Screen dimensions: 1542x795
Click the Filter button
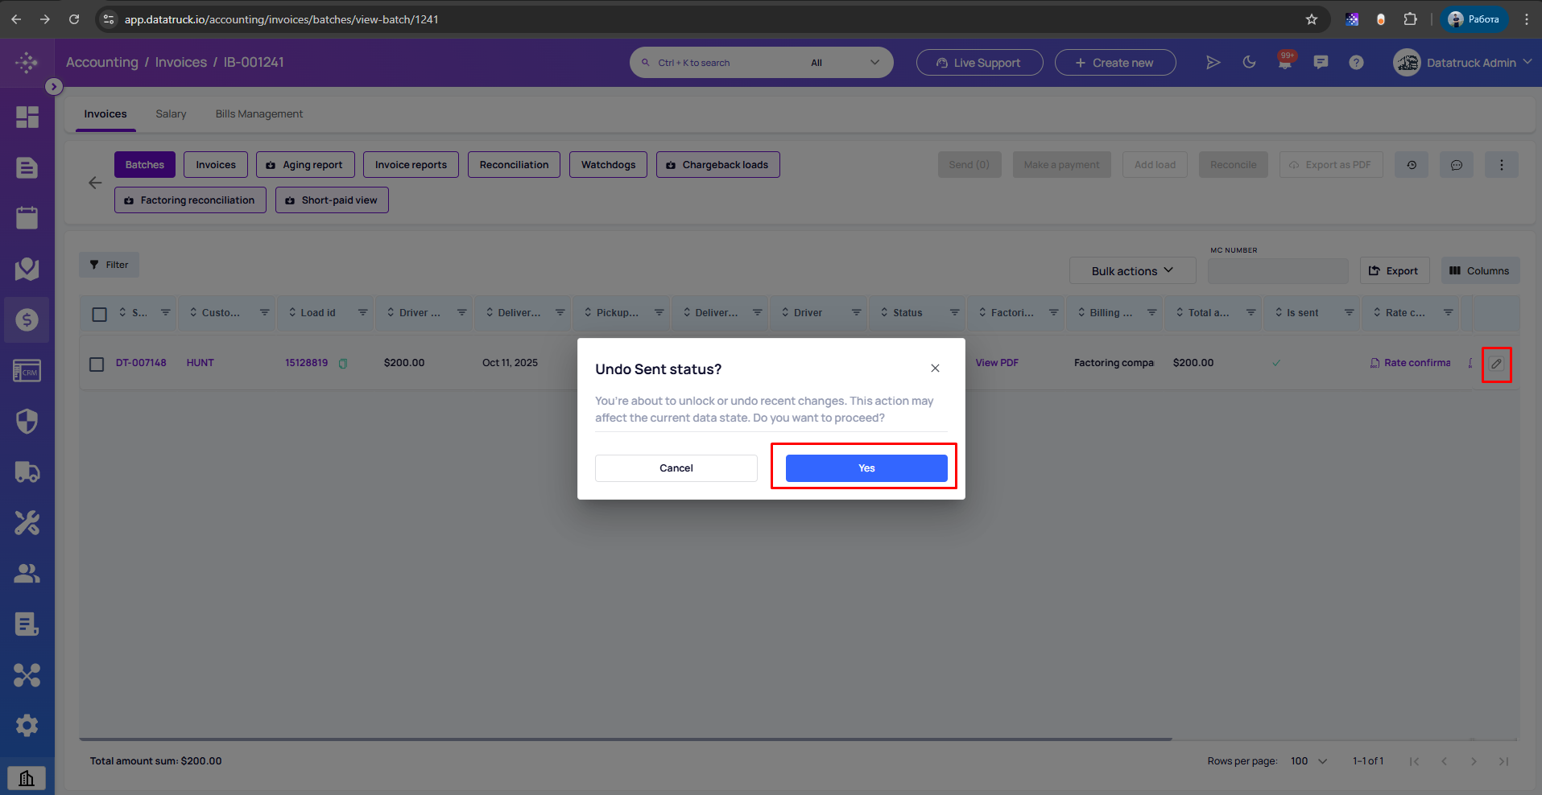click(x=109, y=265)
